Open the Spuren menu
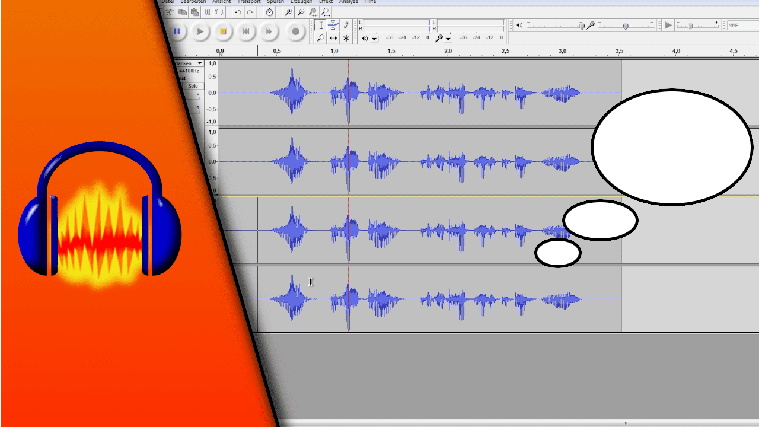 276,2
